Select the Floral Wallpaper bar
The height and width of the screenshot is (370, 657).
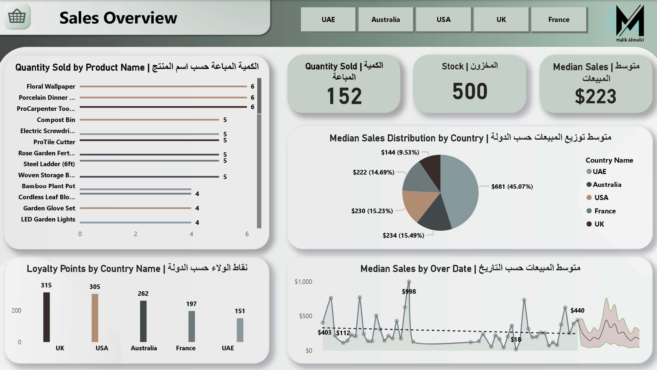click(163, 86)
